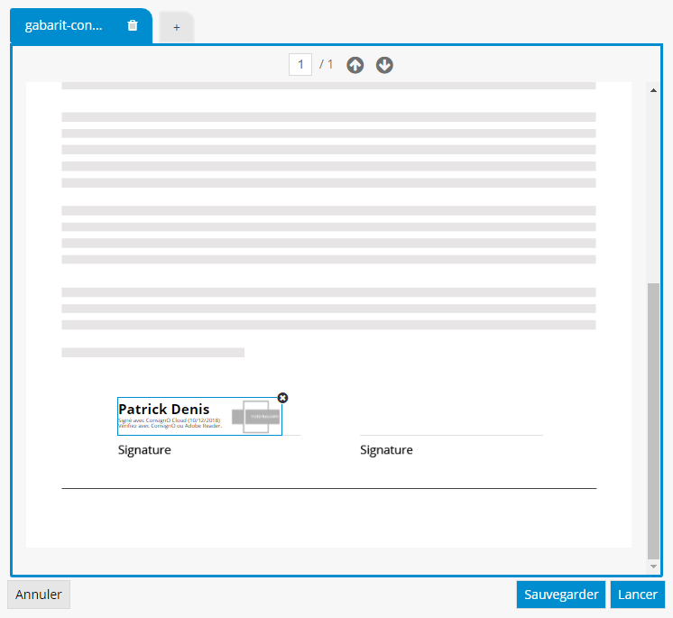This screenshot has width=673, height=618.
Task: Go to next page with down arrow
Action: [384, 65]
